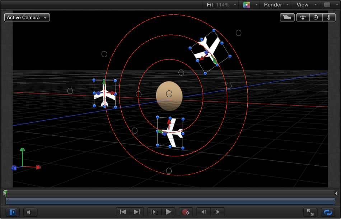Image resolution: width=341 pixels, height=219 pixels.
Task: Toggle the project pane visibility
Action: 12,212
